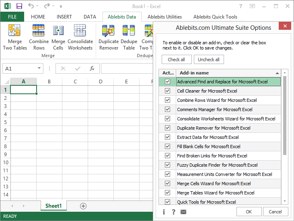Image resolution: width=294 pixels, height=221 pixels.
Task: Uncheck Advanced Find and Replace add-in
Action: pyautogui.click(x=167, y=82)
